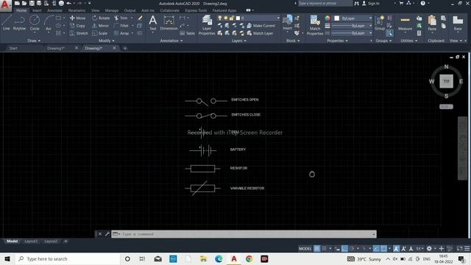Expand the Properties panel
Image resolution: width=471 pixels, height=265 pixels.
click(x=337, y=40)
